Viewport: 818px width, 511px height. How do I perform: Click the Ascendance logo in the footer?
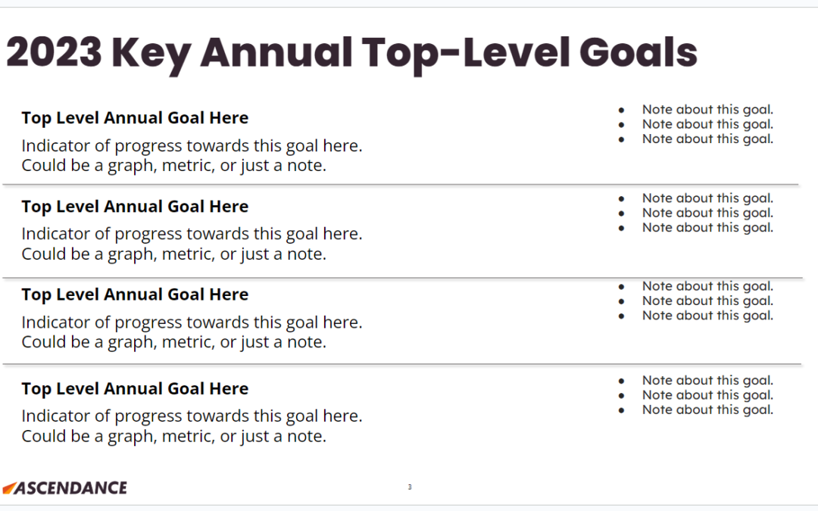coord(64,488)
